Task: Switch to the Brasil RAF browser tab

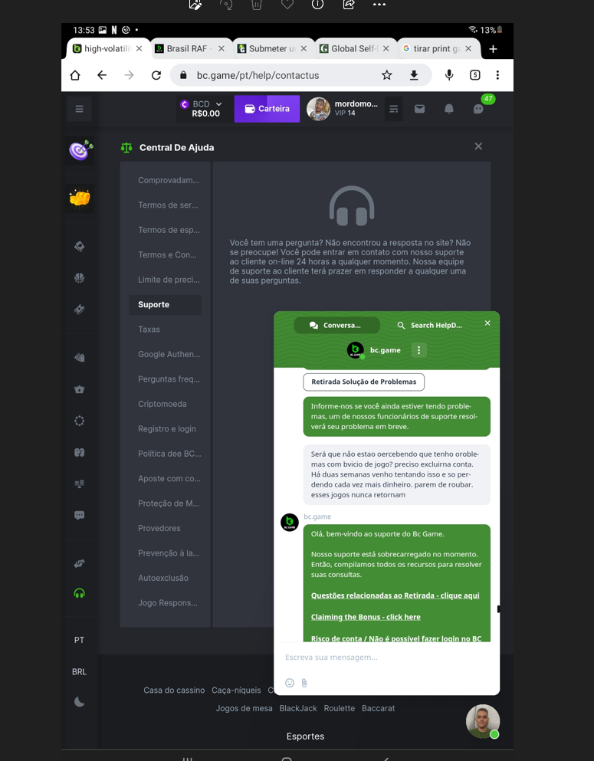Action: [x=186, y=48]
